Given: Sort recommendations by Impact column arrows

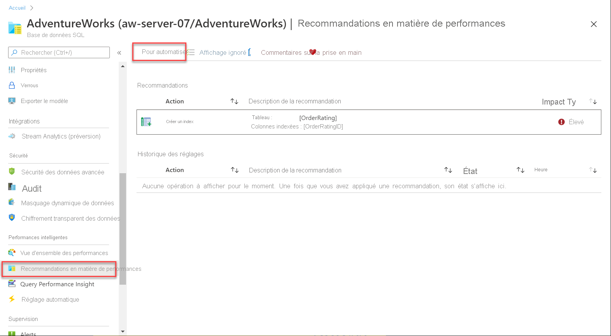Looking at the screenshot, I should (593, 101).
